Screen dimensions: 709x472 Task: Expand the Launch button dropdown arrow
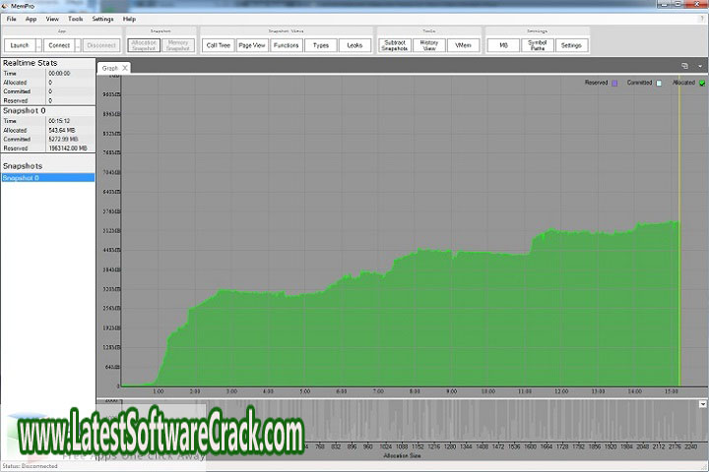[x=38, y=45]
